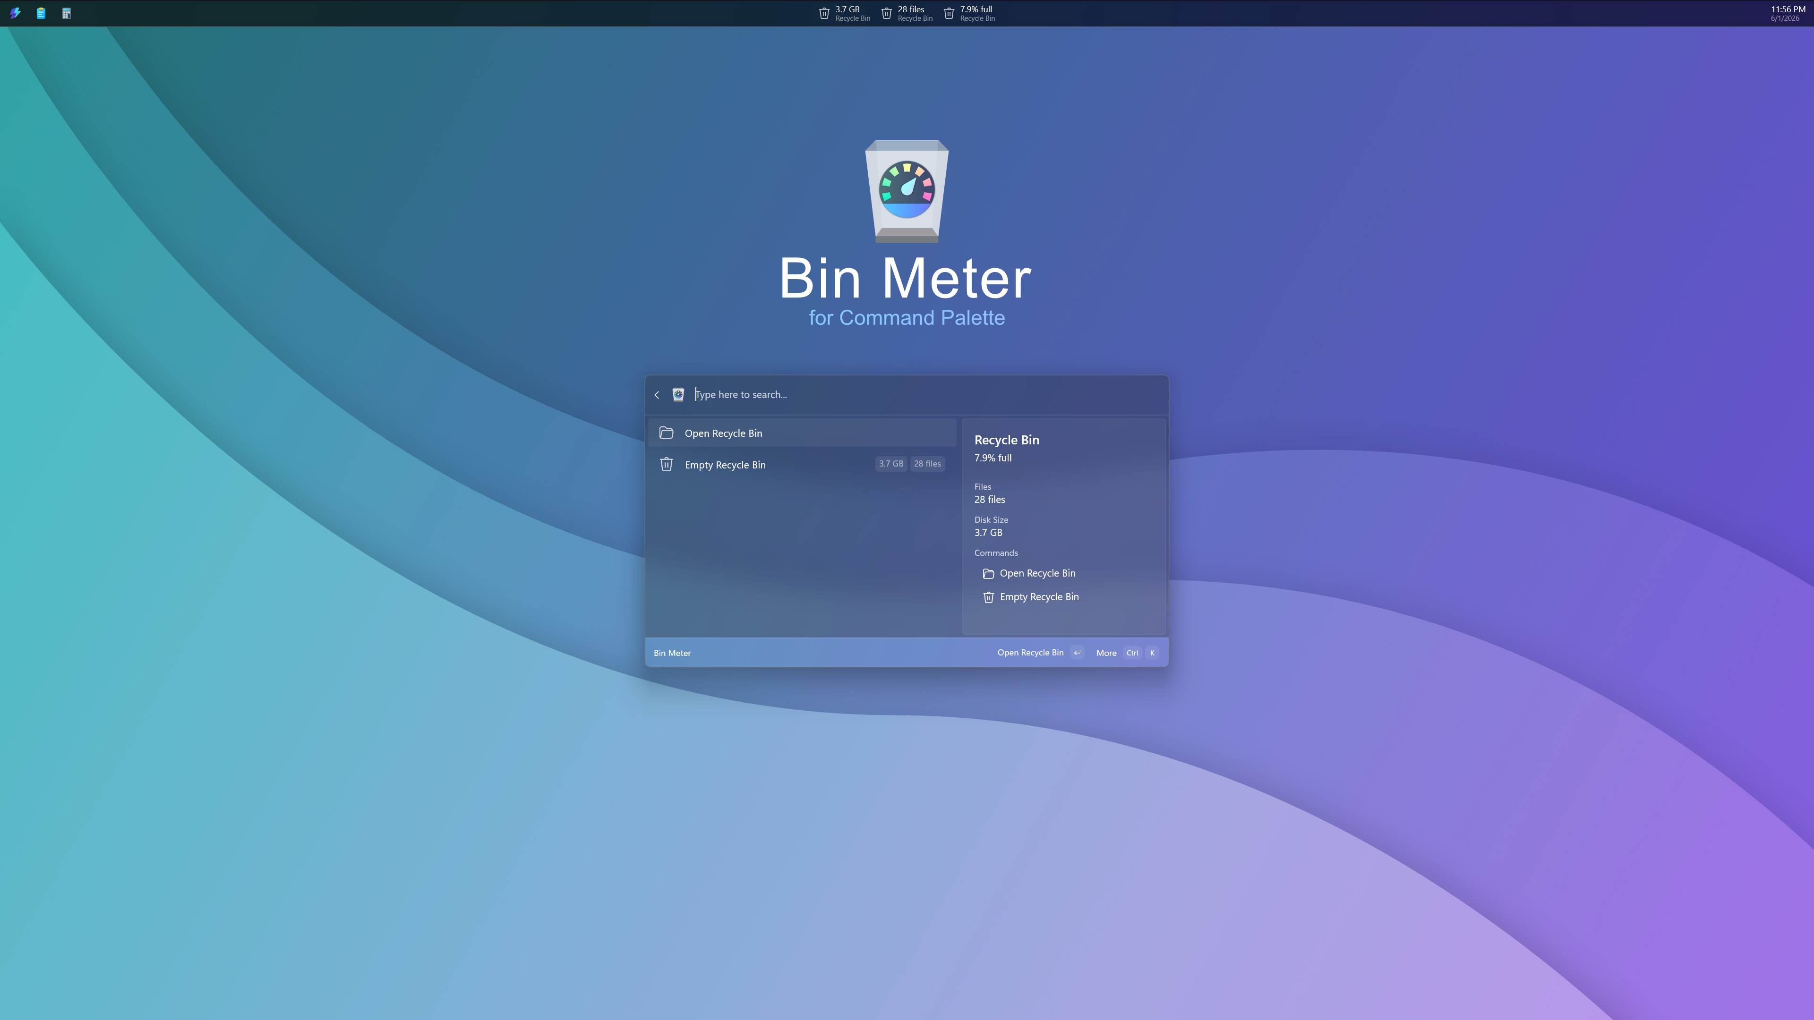Select the Open Recycle Bin list row

tap(802, 433)
